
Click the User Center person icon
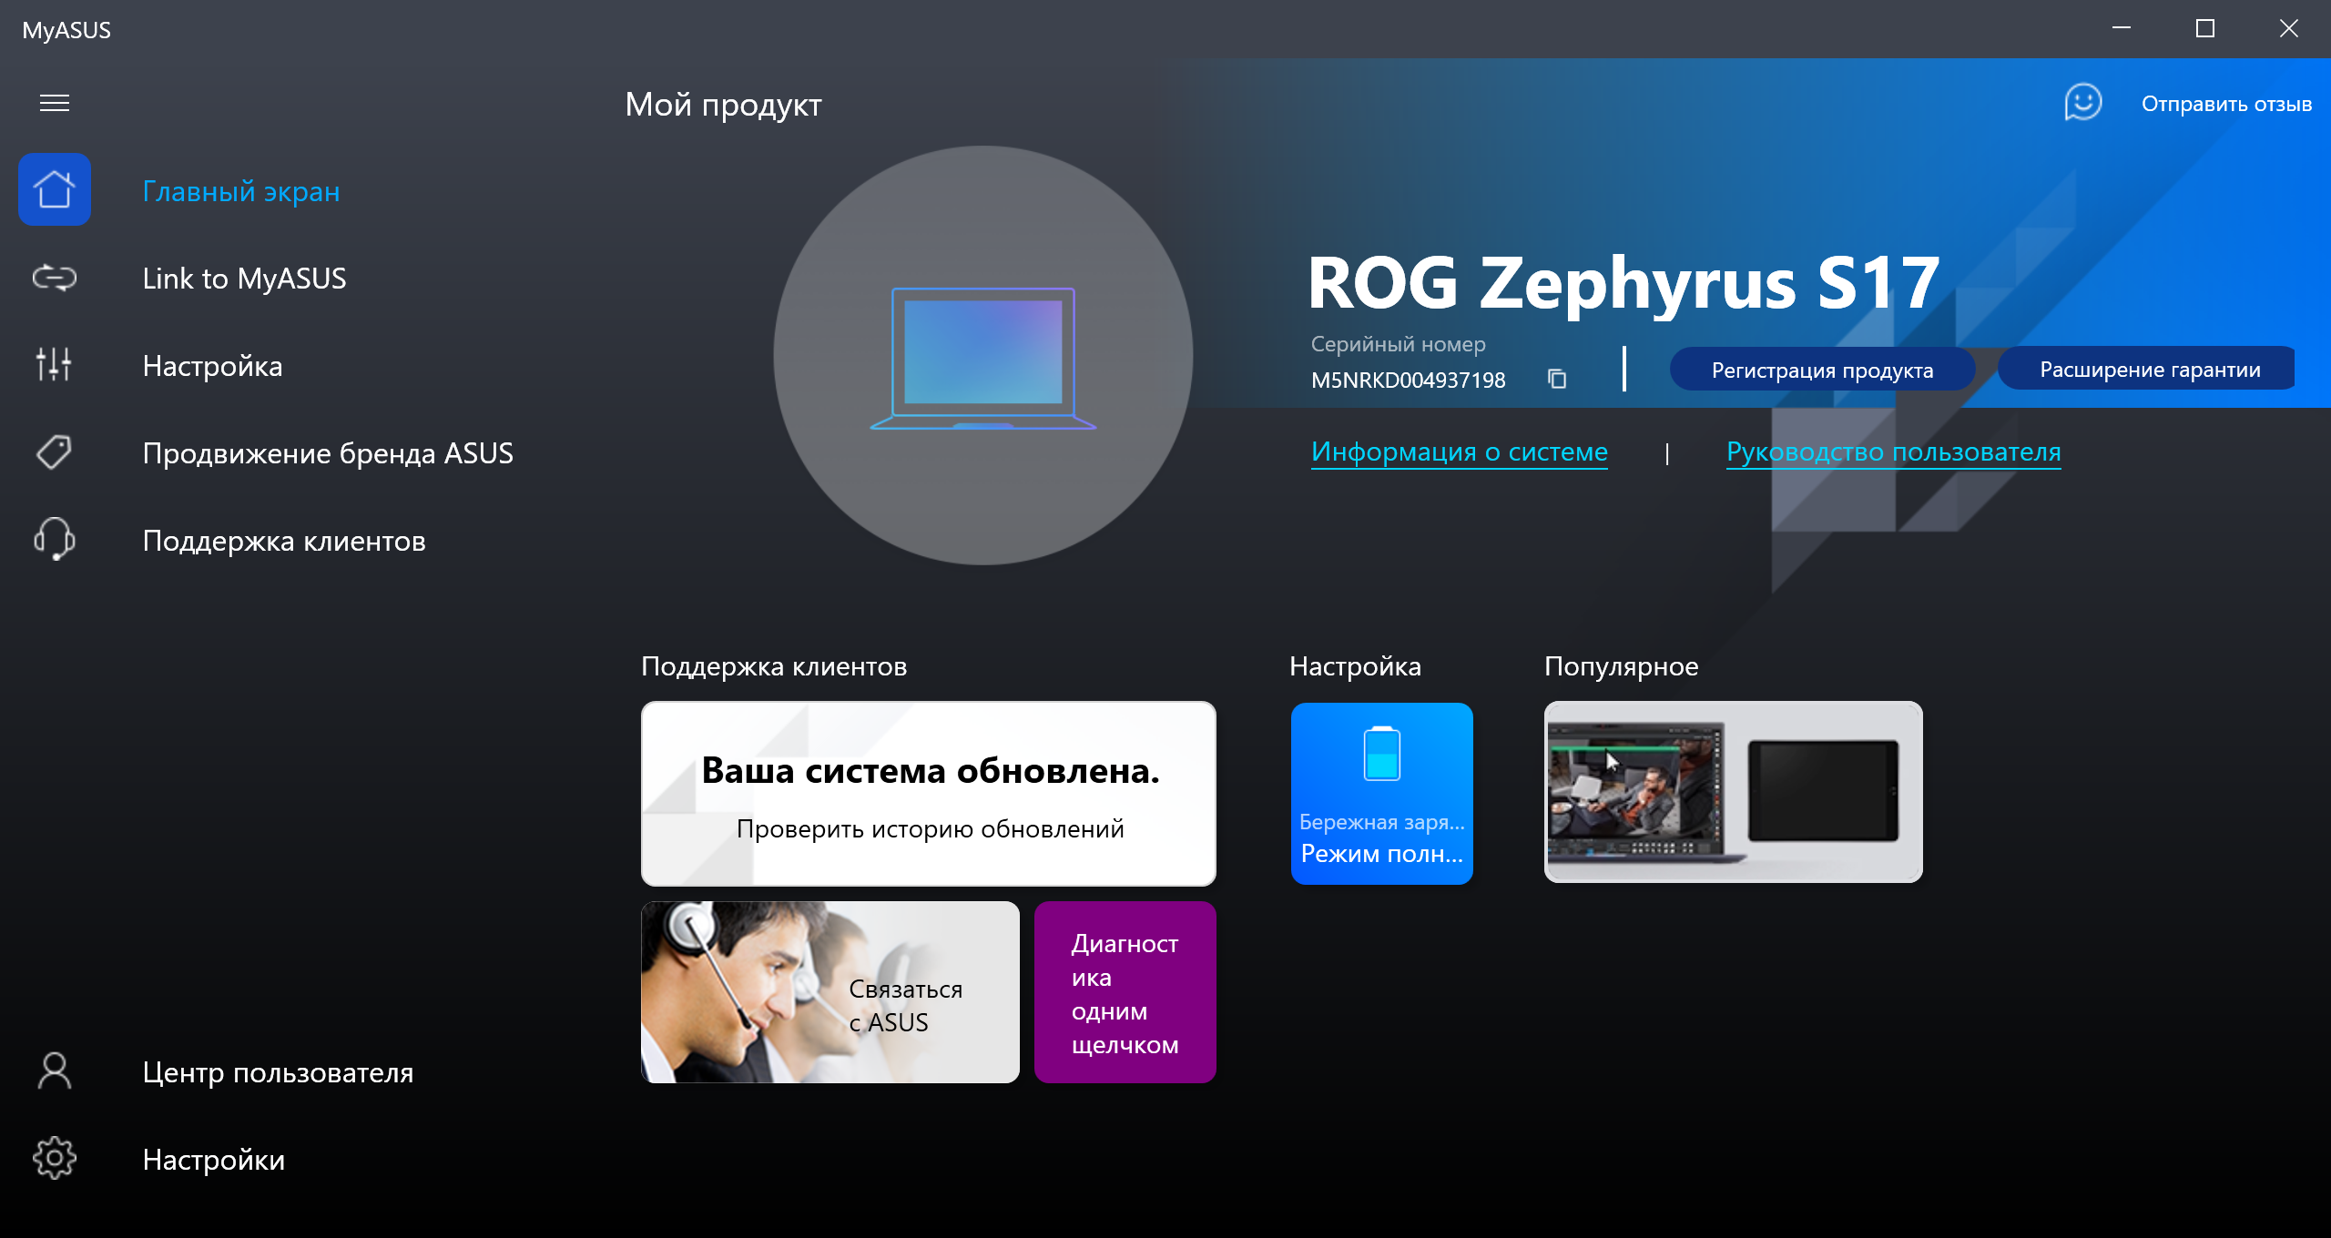pyautogui.click(x=55, y=1071)
